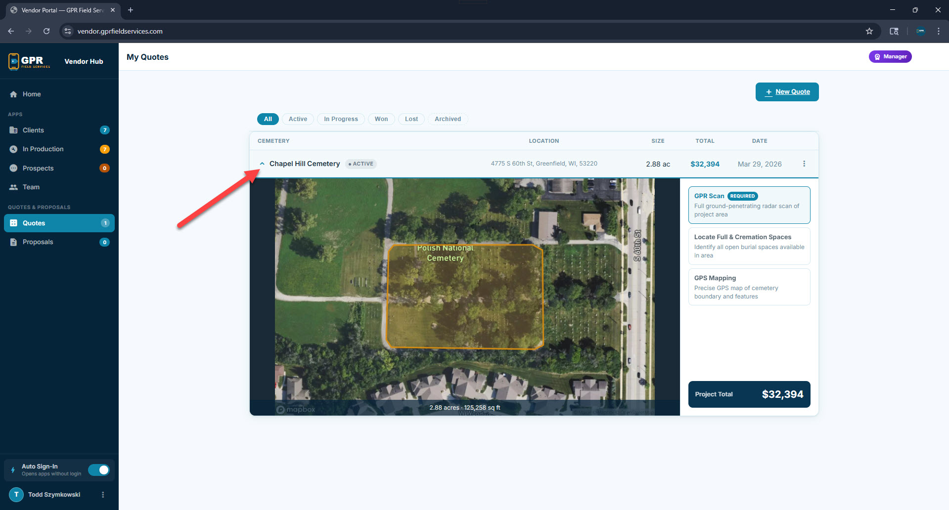Viewport: 949px width, 510px height.
Task: Filter quotes by the Won tab
Action: point(381,119)
